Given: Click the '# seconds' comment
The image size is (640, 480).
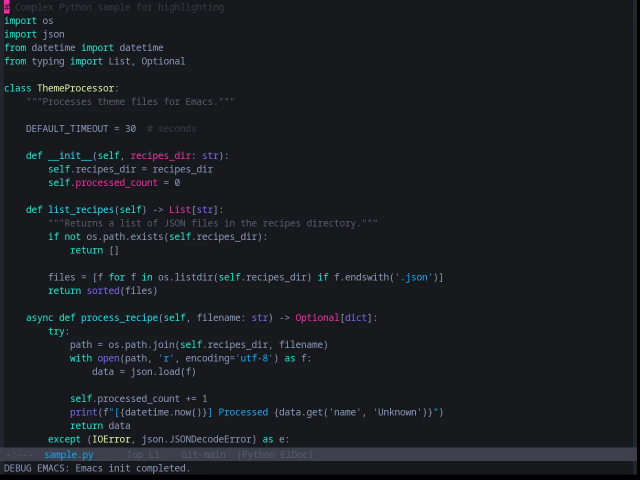Looking at the screenshot, I should pos(171,128).
